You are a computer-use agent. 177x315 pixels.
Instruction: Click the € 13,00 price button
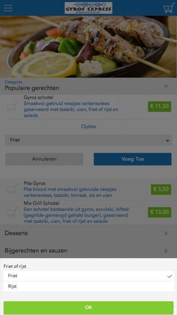pos(159,212)
